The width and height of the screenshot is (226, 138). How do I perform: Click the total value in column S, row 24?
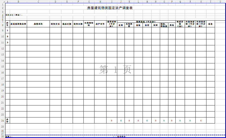(x=201, y=121)
